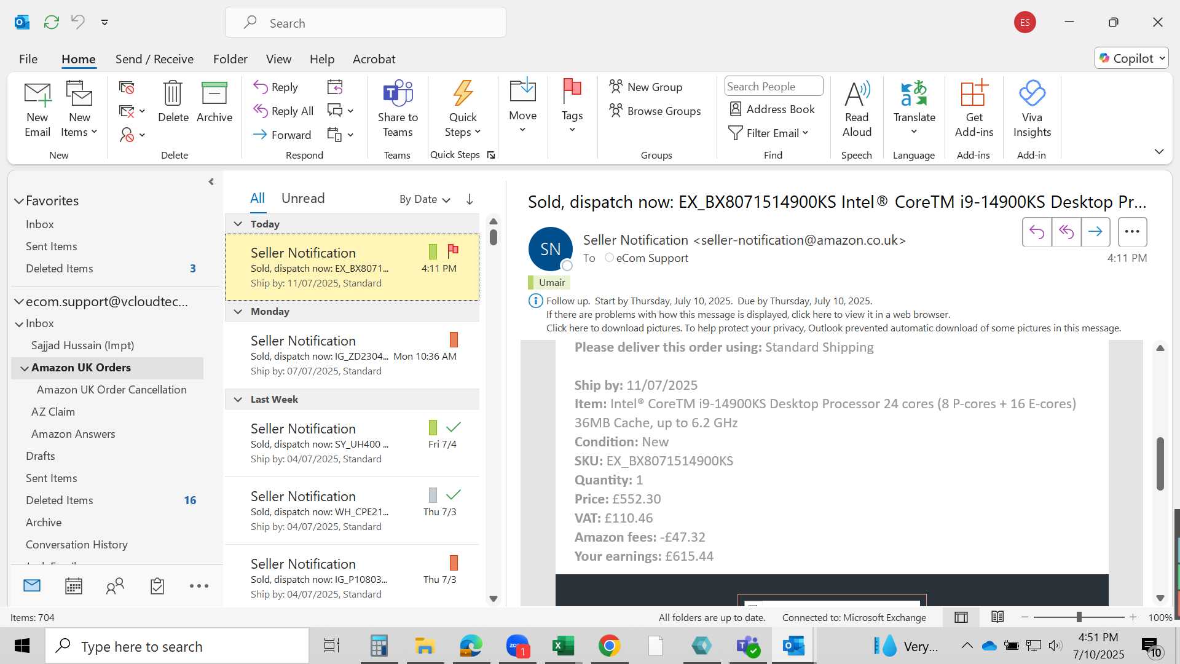Delete the selected message
This screenshot has width=1180, height=664.
point(173,103)
